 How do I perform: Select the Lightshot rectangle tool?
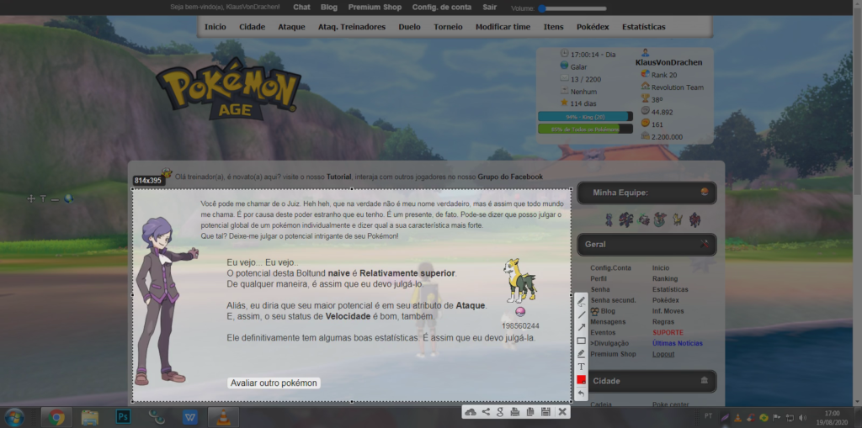pos(581,341)
